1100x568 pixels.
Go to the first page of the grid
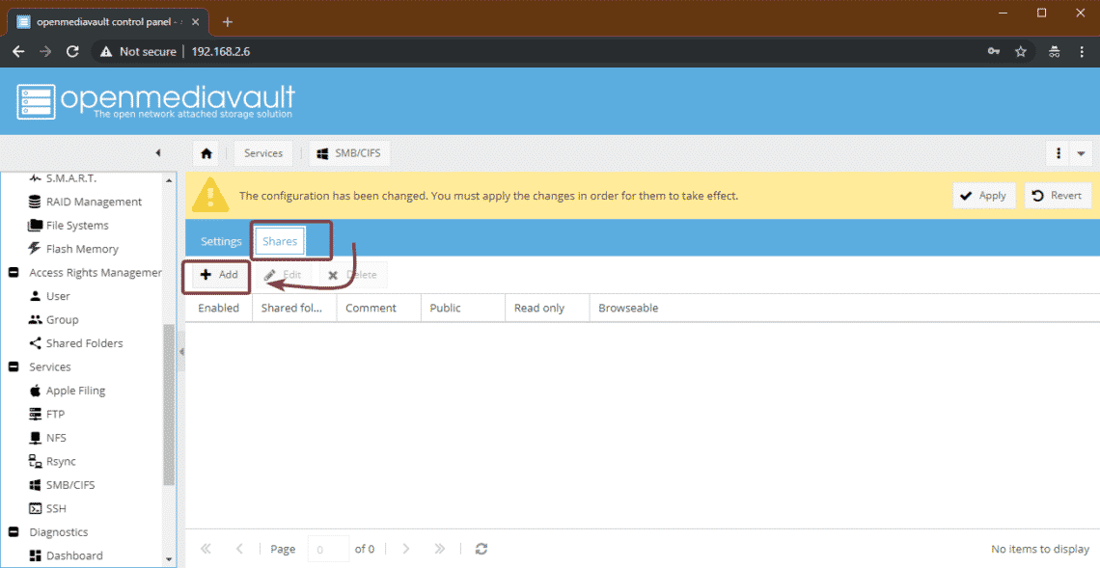tap(206, 549)
